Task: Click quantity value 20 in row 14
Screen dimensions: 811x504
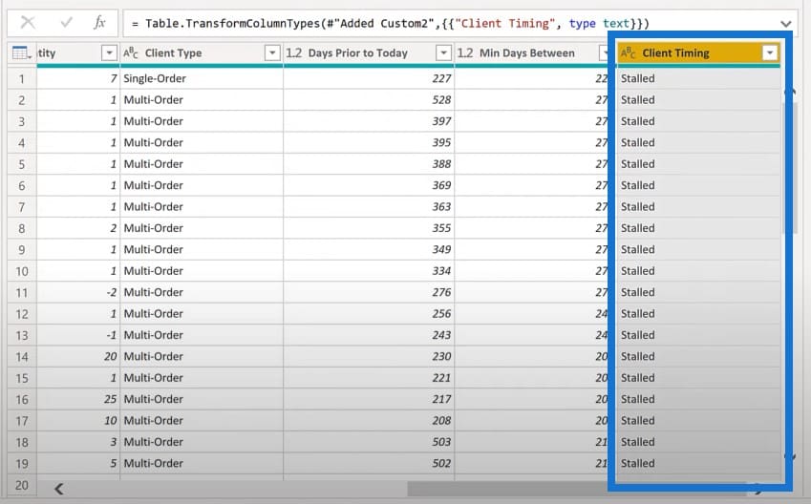Action: click(110, 357)
